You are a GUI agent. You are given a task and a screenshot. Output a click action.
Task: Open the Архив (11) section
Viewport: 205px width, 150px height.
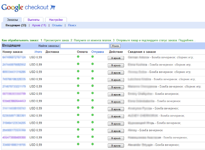[39, 25]
